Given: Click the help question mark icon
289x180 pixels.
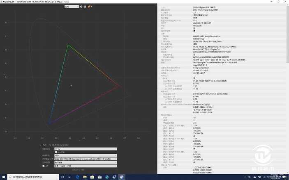Looking at the screenshot, I should tap(81, 7).
